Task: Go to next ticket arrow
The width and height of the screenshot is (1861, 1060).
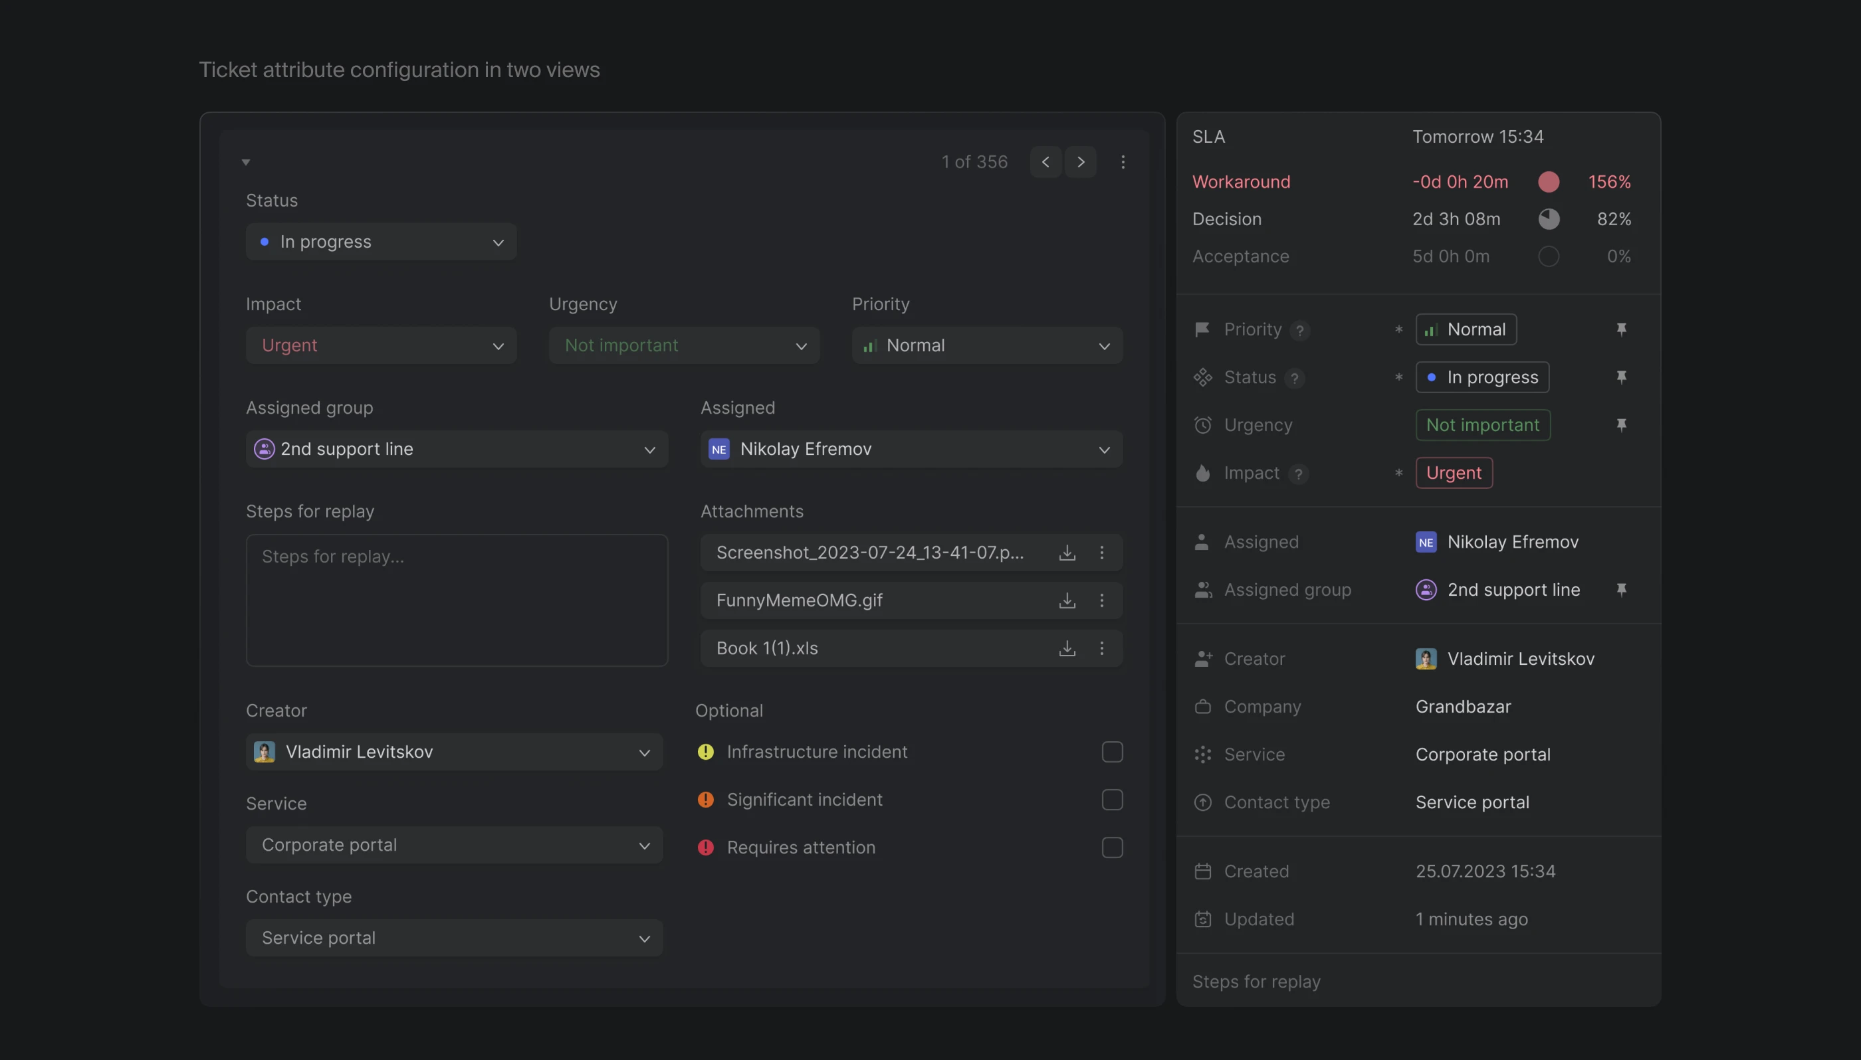Action: pyautogui.click(x=1080, y=161)
